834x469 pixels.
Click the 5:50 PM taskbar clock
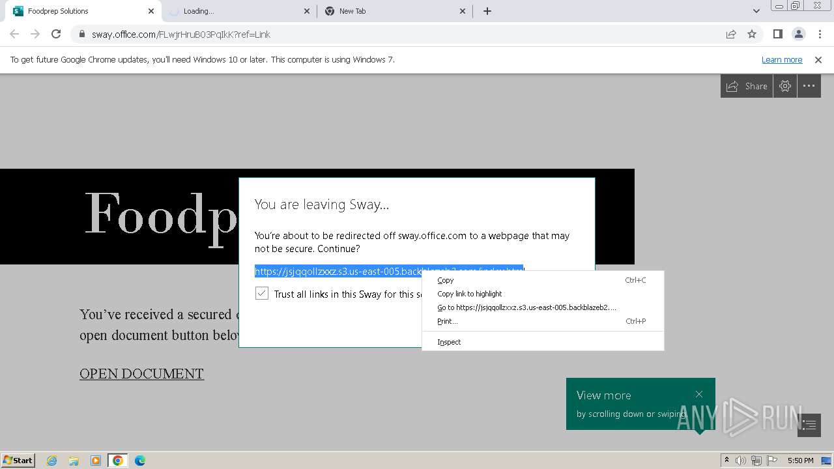point(800,461)
